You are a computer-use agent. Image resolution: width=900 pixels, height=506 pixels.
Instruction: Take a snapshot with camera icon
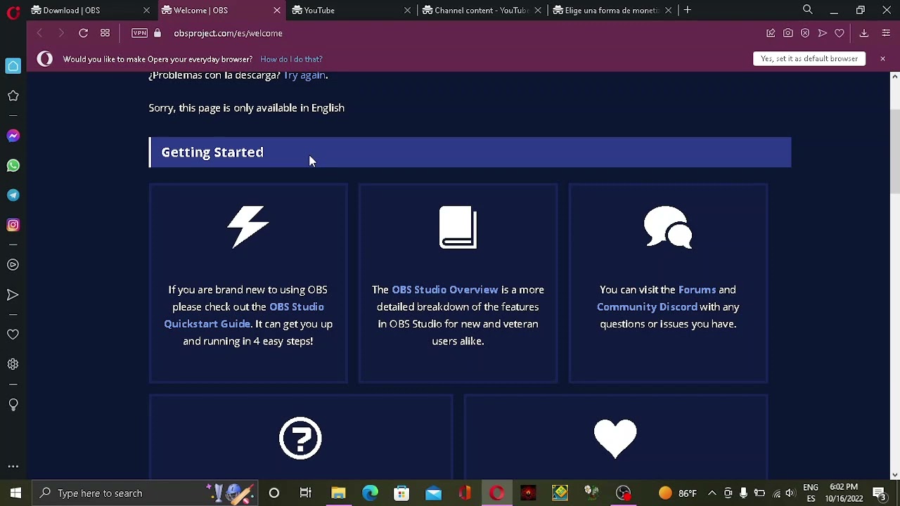788,33
